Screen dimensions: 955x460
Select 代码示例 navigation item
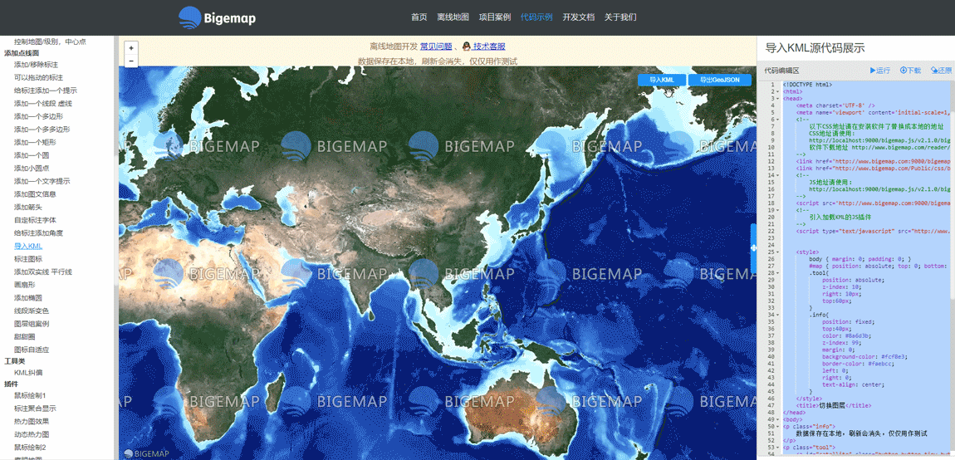536,17
